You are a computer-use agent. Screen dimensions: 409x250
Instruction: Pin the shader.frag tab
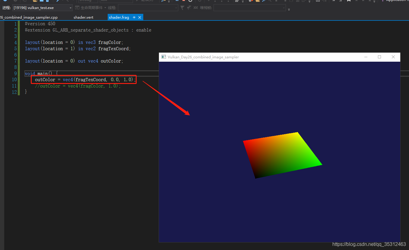[134, 17]
